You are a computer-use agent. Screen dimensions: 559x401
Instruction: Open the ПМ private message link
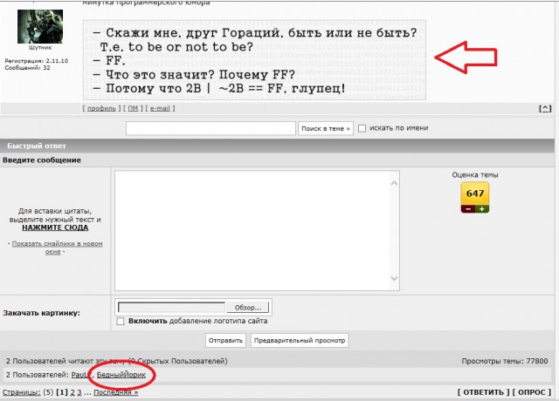pyautogui.click(x=133, y=108)
